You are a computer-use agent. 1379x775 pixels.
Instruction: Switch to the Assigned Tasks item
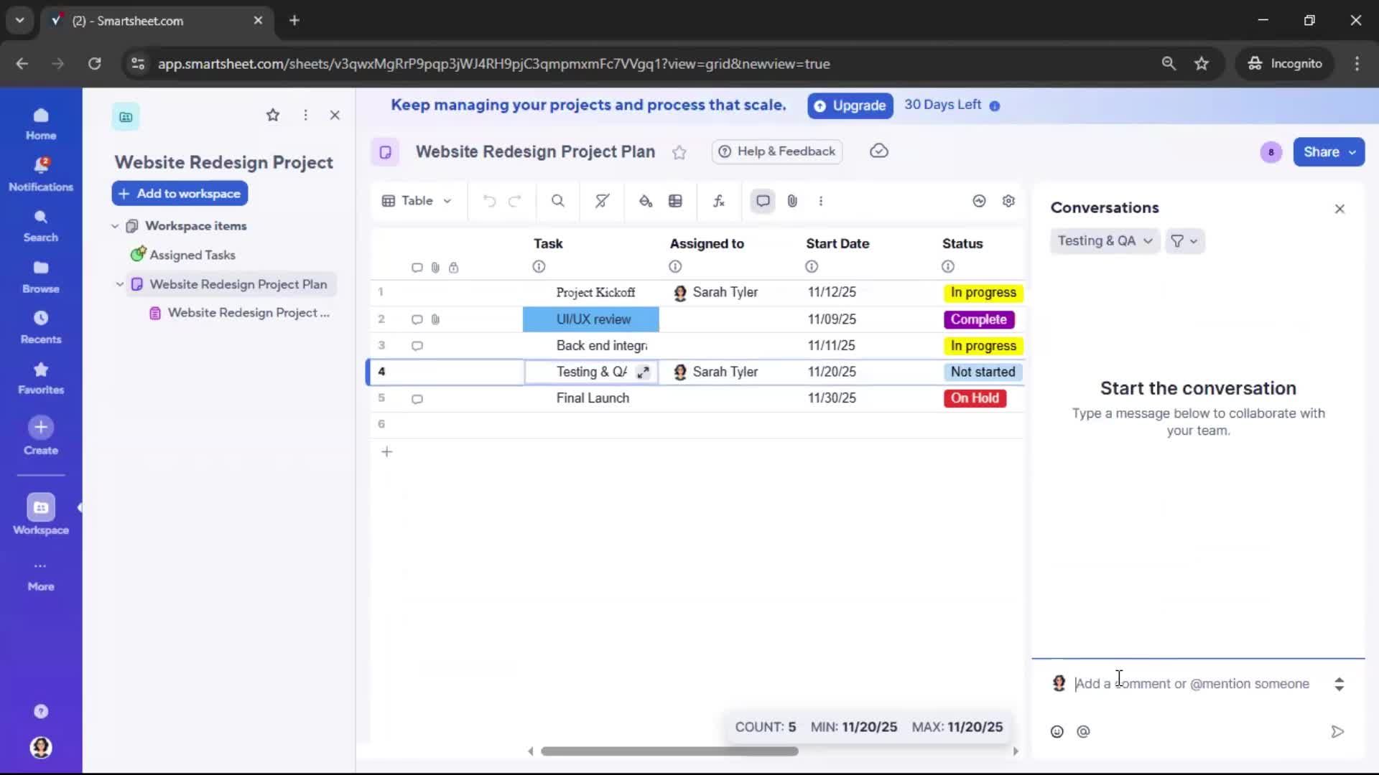pyautogui.click(x=192, y=255)
